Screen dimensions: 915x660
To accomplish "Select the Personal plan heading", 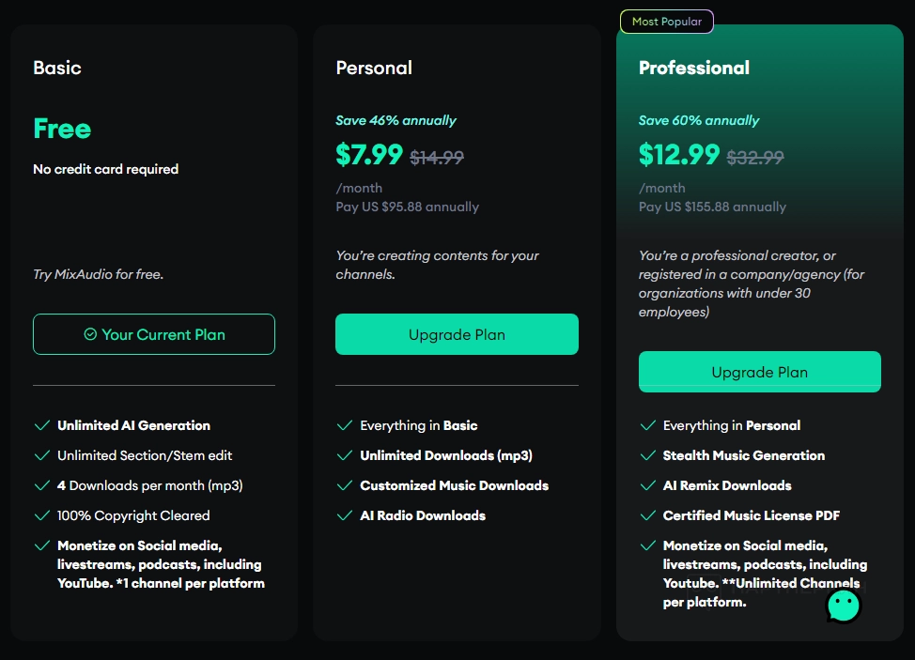I will click(x=374, y=68).
